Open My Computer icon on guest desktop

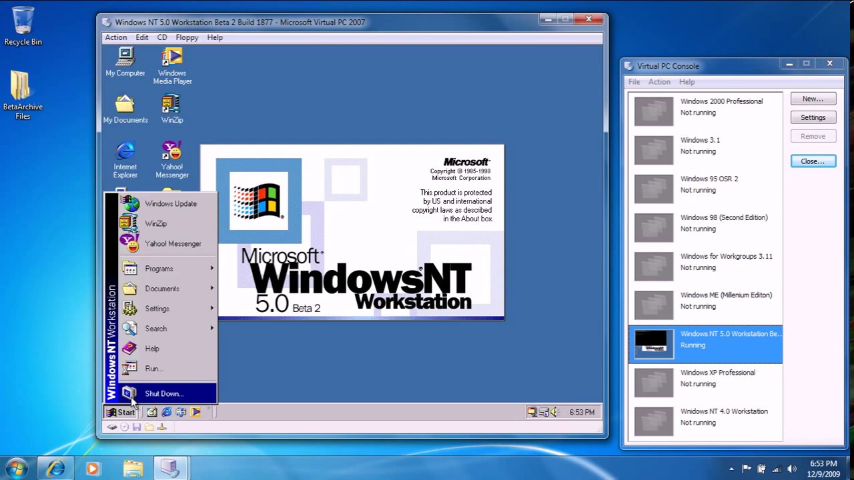click(x=125, y=62)
